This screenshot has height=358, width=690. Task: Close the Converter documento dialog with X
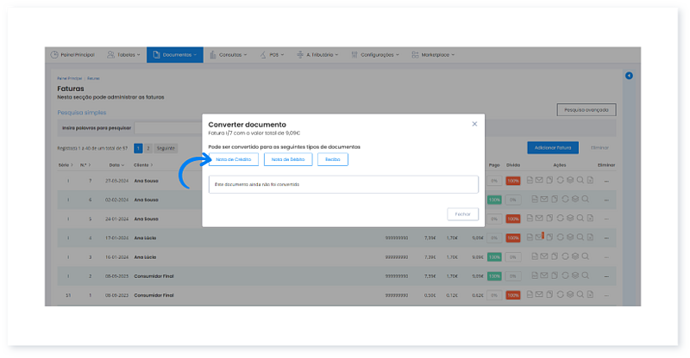click(474, 124)
